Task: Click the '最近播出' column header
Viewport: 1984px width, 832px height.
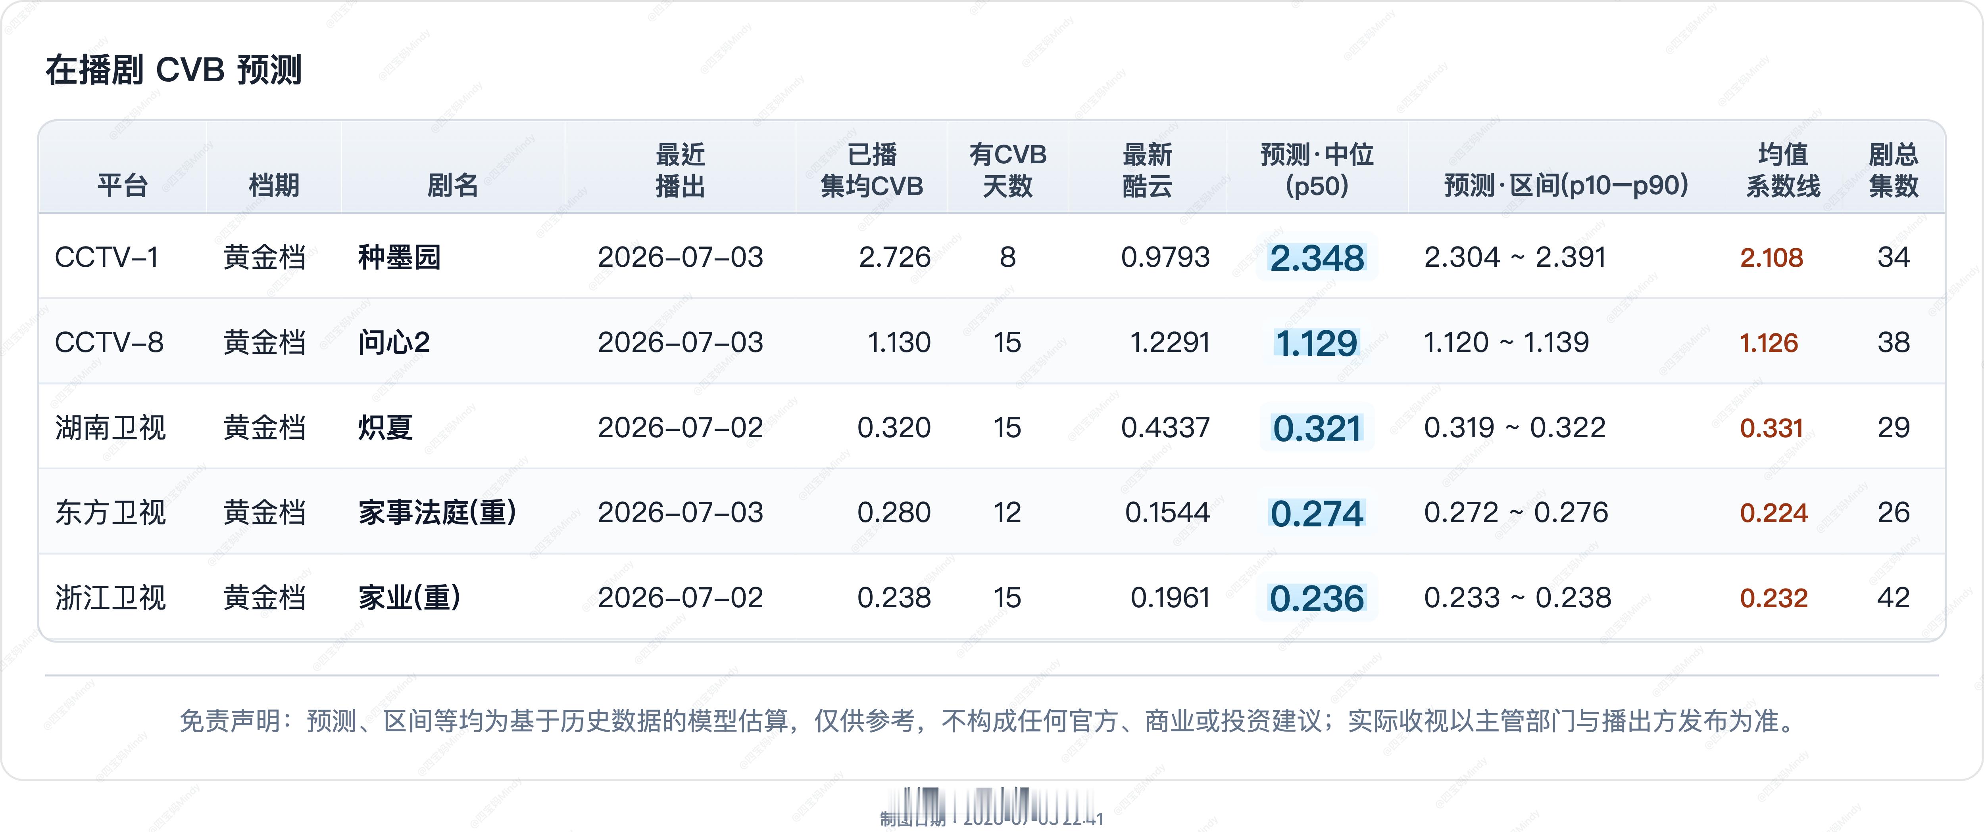Action: pos(680,170)
